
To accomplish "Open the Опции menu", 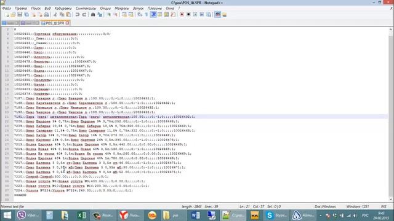I will [105, 8].
